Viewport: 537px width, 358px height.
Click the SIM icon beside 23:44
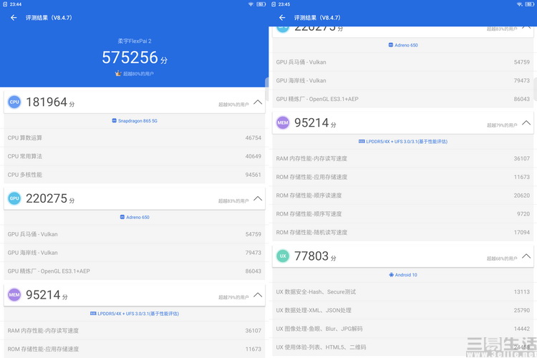coord(5,4)
